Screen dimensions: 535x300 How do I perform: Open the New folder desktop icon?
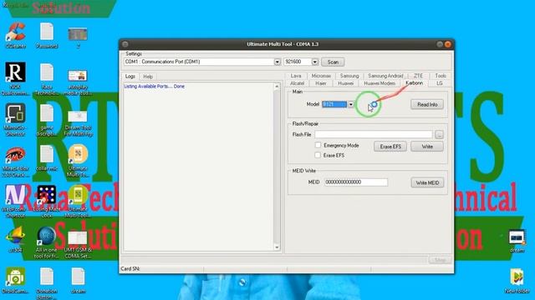pyautogui.click(x=517, y=281)
